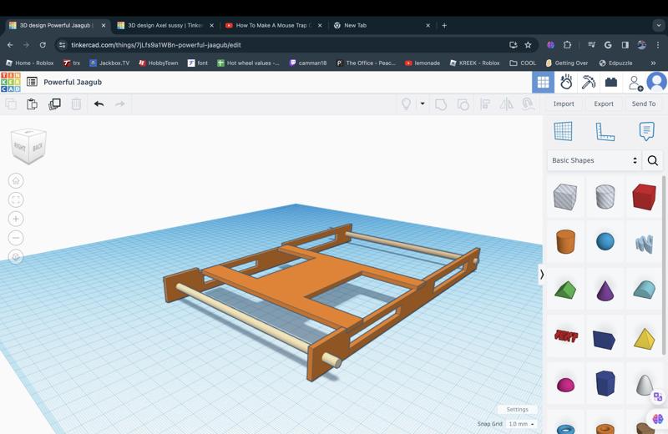Click the Paste clipboard icon

[x=32, y=104]
